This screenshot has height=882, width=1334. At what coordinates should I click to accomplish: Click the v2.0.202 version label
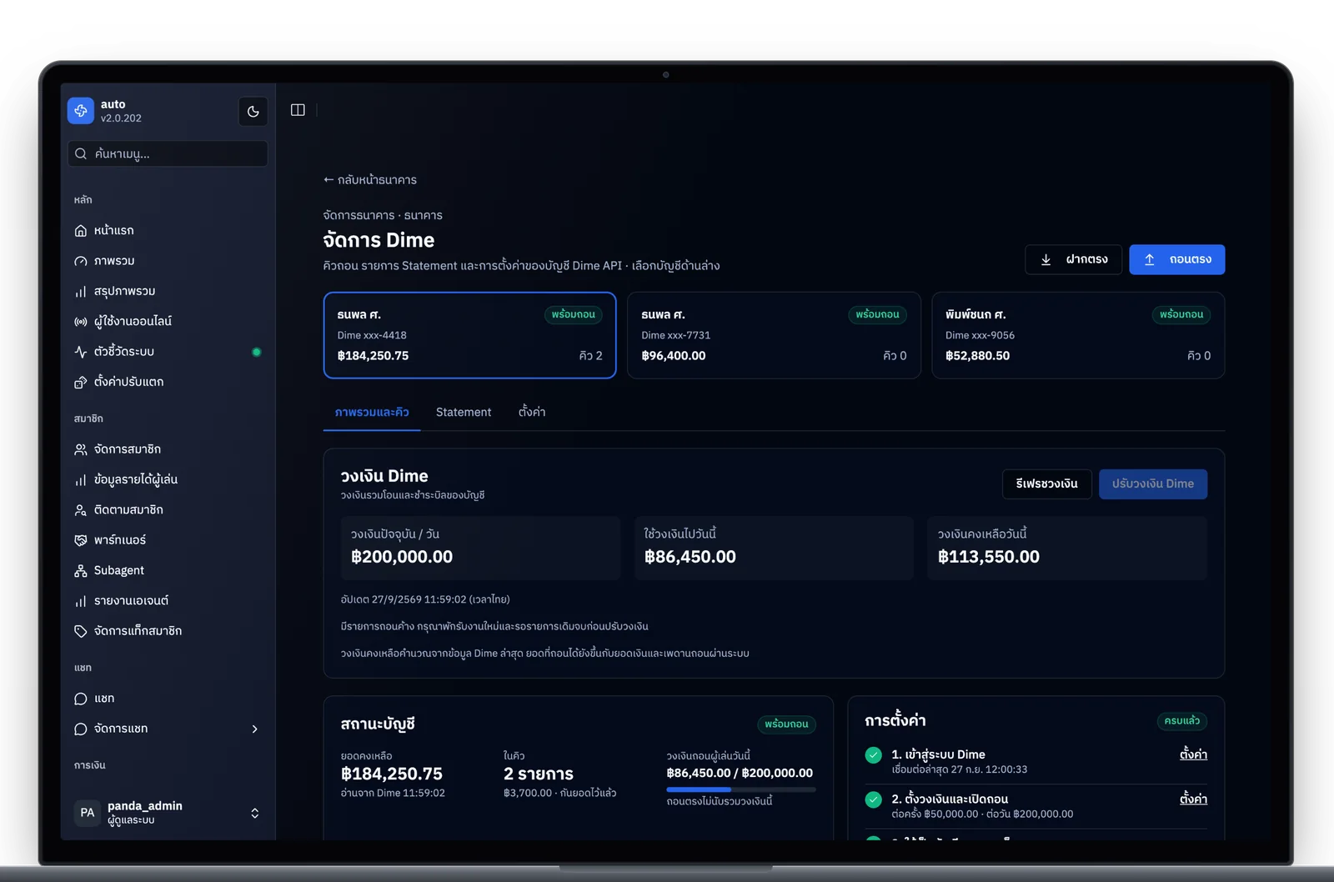pyautogui.click(x=121, y=118)
